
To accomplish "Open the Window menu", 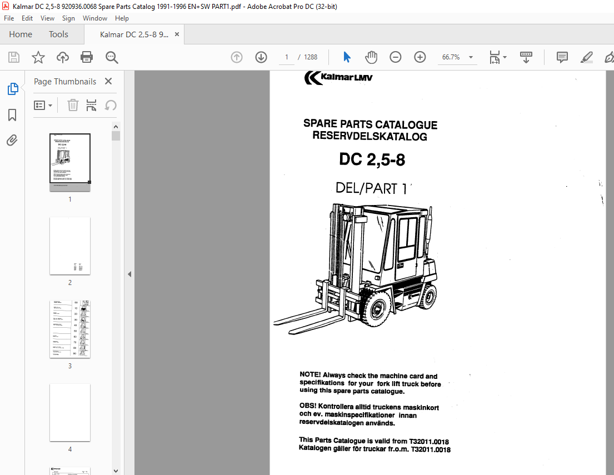I will click(x=95, y=18).
